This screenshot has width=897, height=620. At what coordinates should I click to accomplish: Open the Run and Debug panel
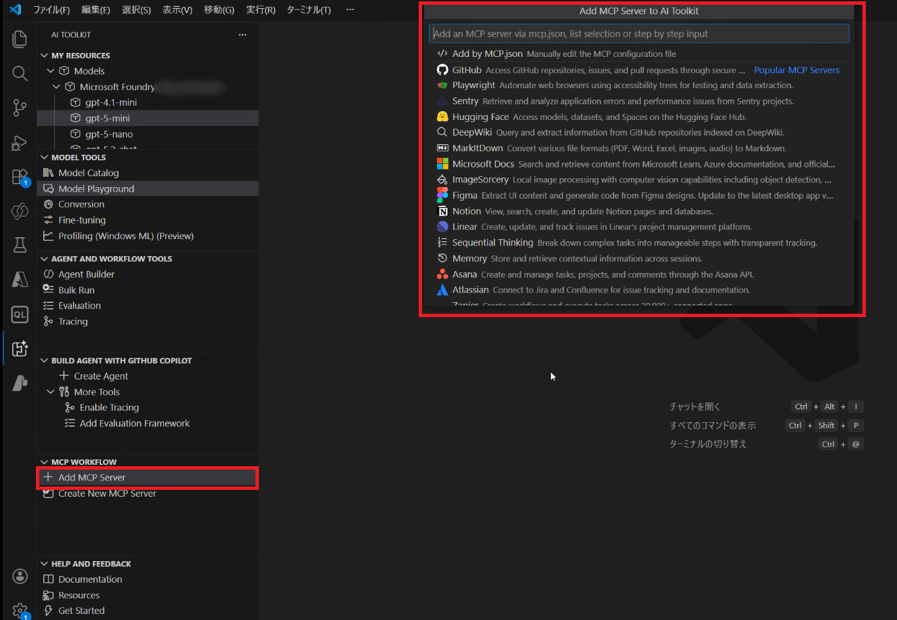pyautogui.click(x=20, y=143)
